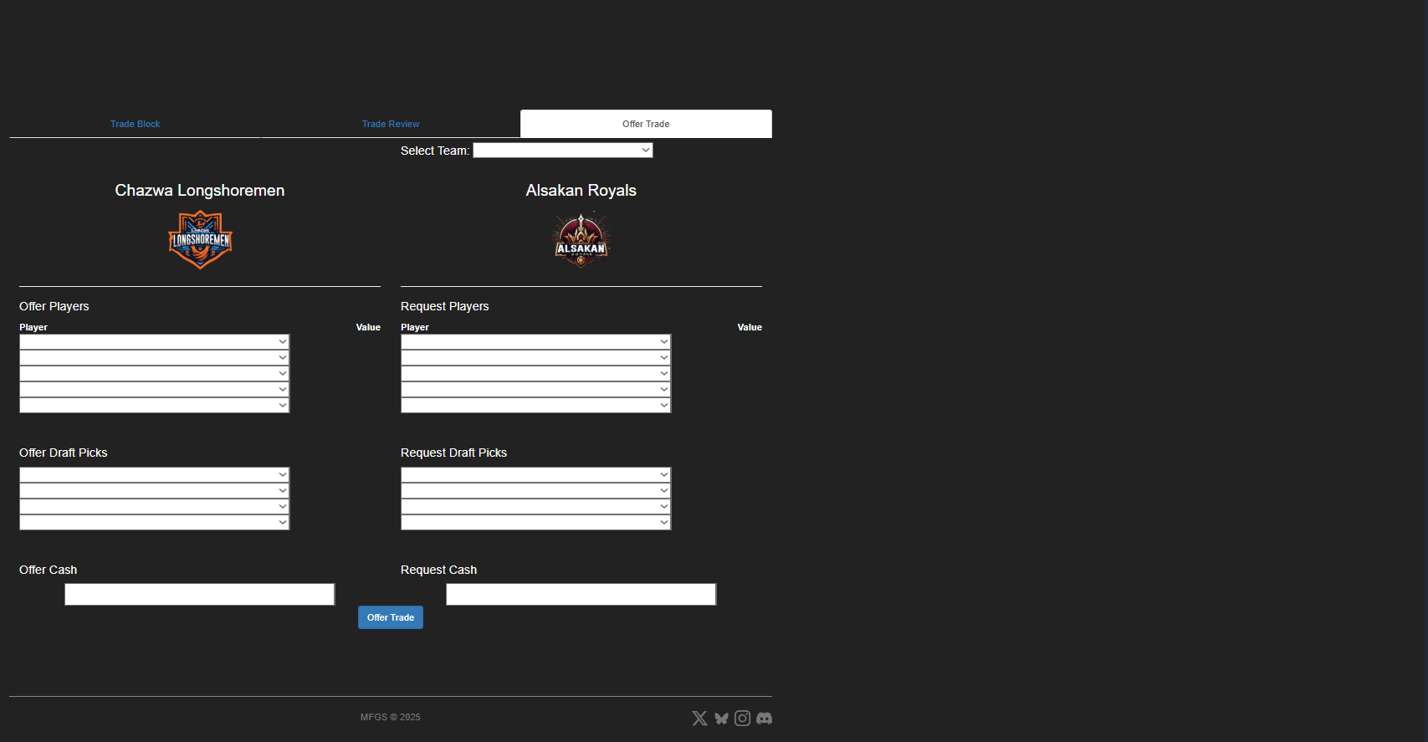Open the first Request Players dropdown
This screenshot has height=742, width=1428.
point(535,342)
